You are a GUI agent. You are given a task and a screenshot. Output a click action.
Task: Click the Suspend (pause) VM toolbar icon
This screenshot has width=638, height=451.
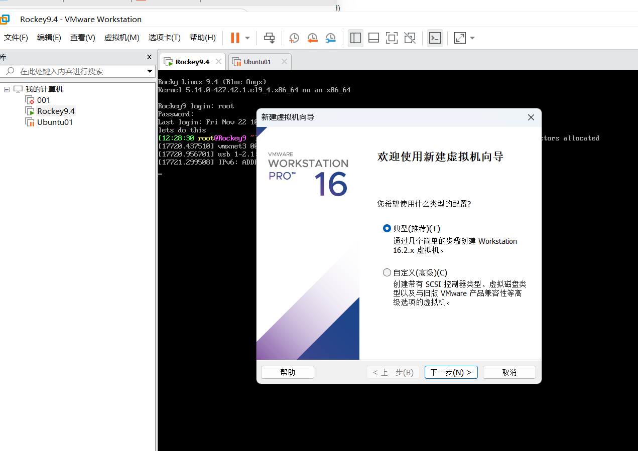[235, 38]
